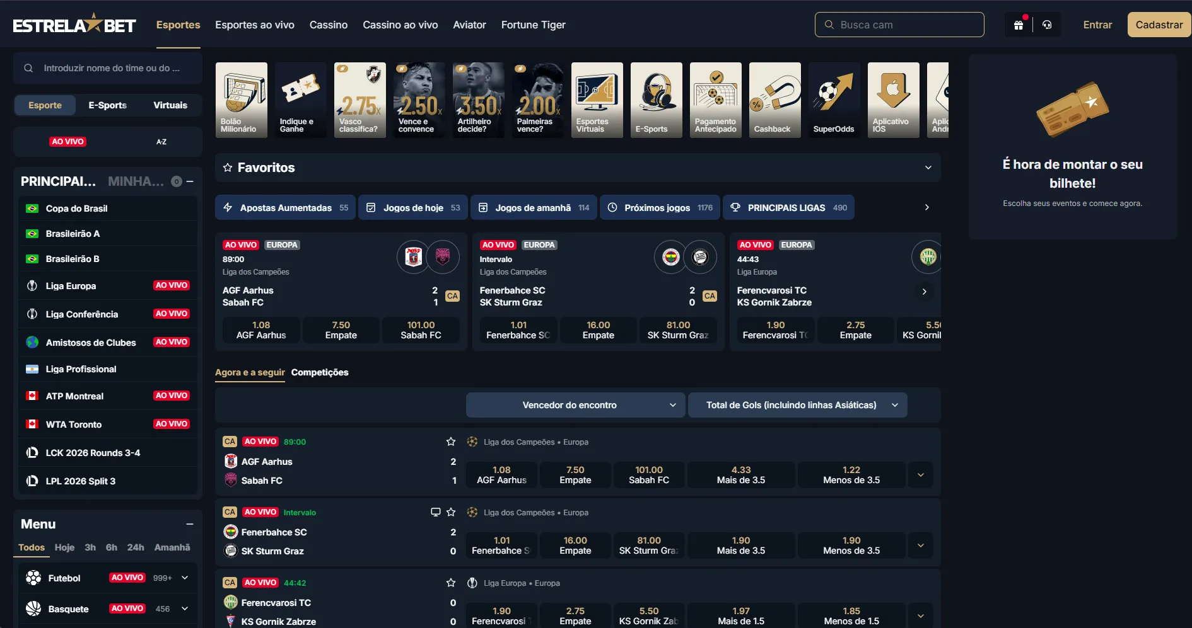1192x628 pixels.
Task: Click the Basquete sport icon
Action: pyautogui.click(x=33, y=608)
